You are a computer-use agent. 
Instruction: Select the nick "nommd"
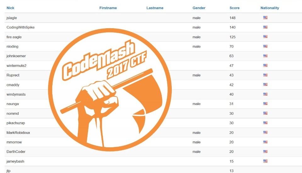tap(13, 113)
